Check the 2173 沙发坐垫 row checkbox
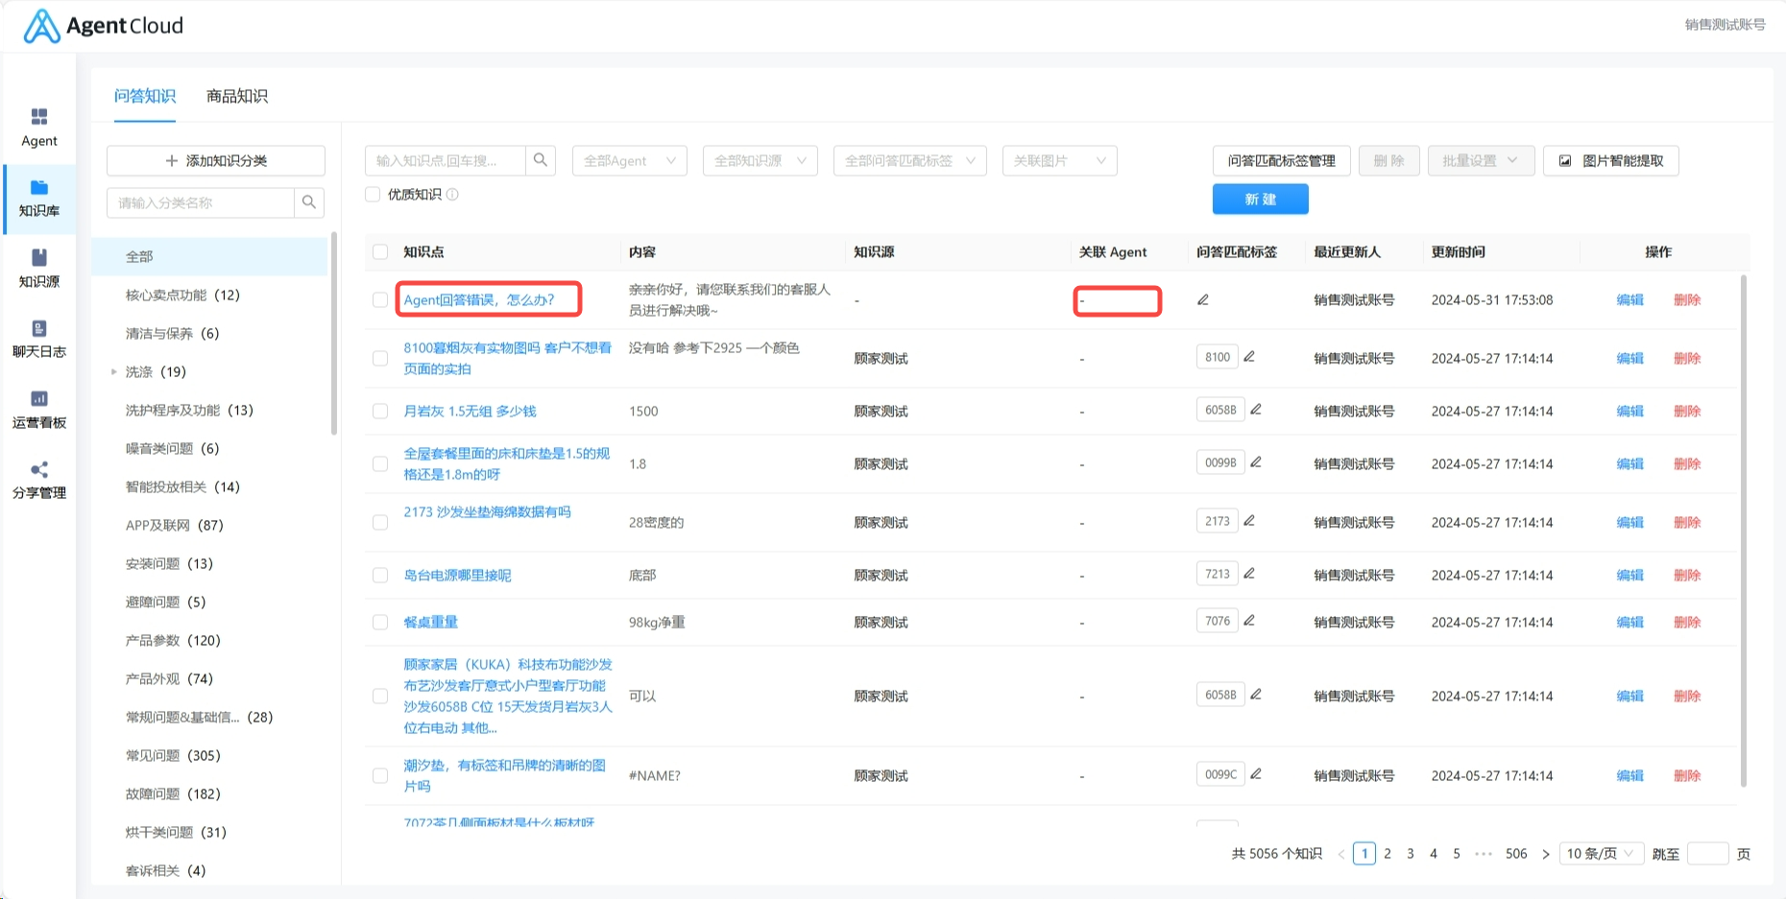Viewport: 1786px width, 899px height. click(380, 523)
